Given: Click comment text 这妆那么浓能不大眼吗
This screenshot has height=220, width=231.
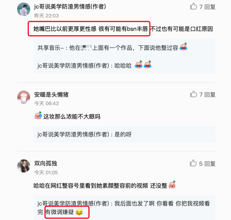Looking at the screenshot, I should 72,117.
